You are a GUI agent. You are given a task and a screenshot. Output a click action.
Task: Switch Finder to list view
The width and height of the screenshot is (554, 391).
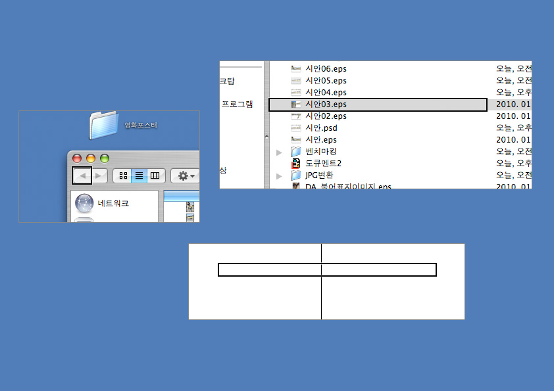click(139, 175)
